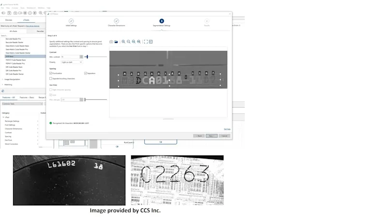Disable the Punctuation checkbox
This screenshot has width=387, height=218.
tap(51, 73)
